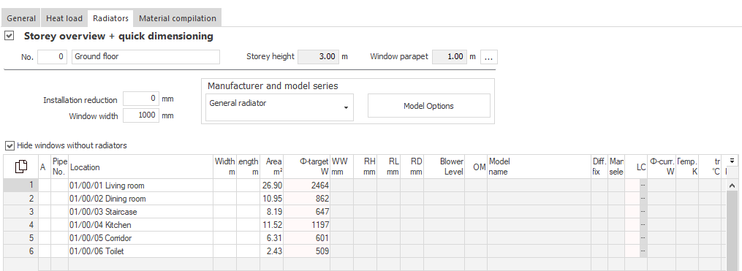Click the Blower Level column header

point(444,167)
